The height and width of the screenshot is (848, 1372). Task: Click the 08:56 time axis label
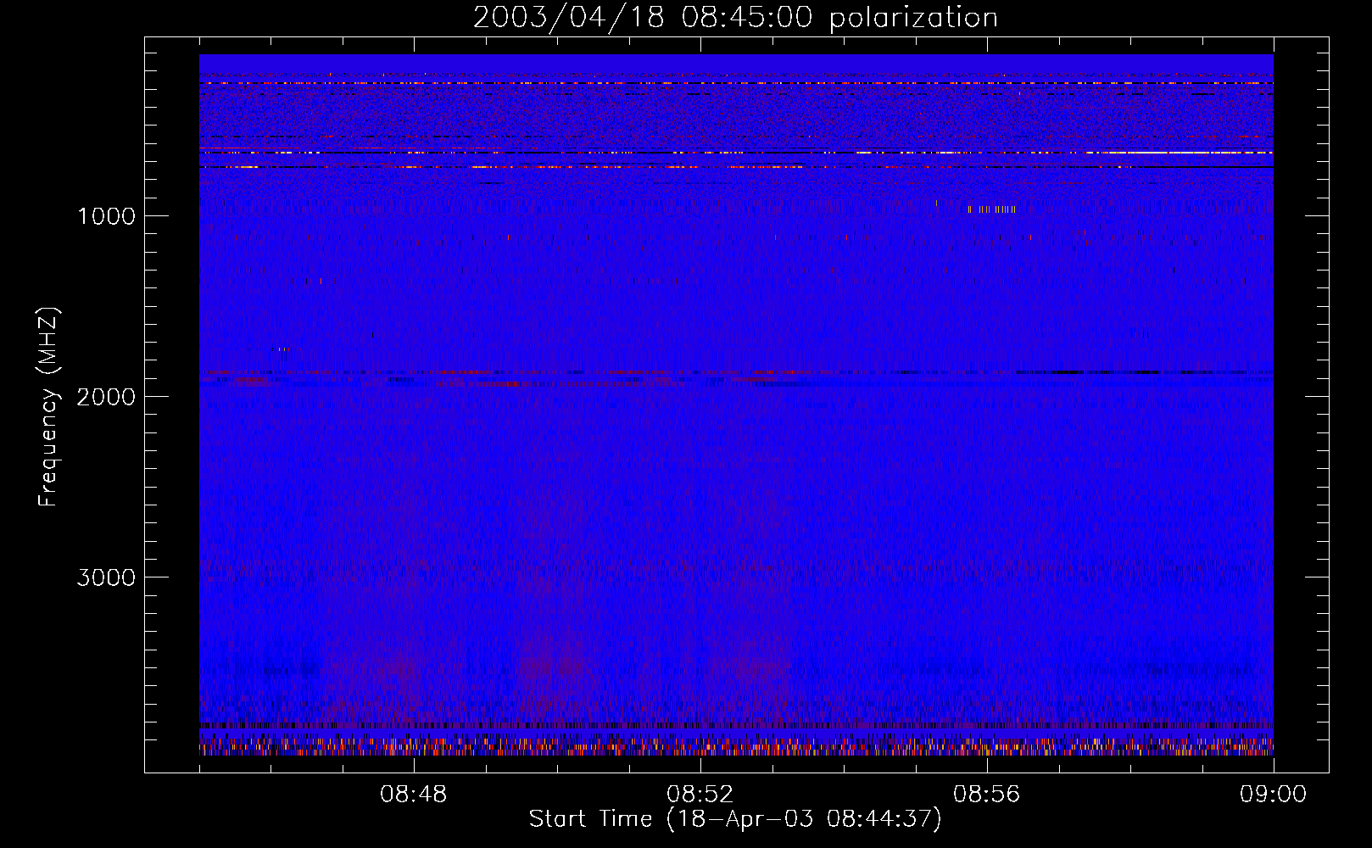point(987,795)
